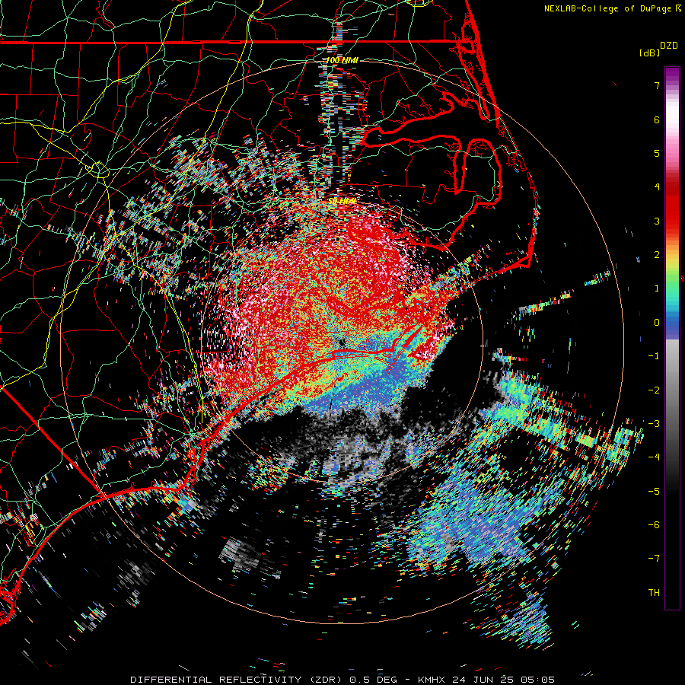This screenshot has height=685, width=685.
Task: Click the 1 value on color scale
Action: coord(657,288)
